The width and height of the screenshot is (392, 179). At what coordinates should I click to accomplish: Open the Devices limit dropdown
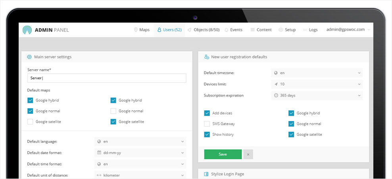tap(317, 84)
